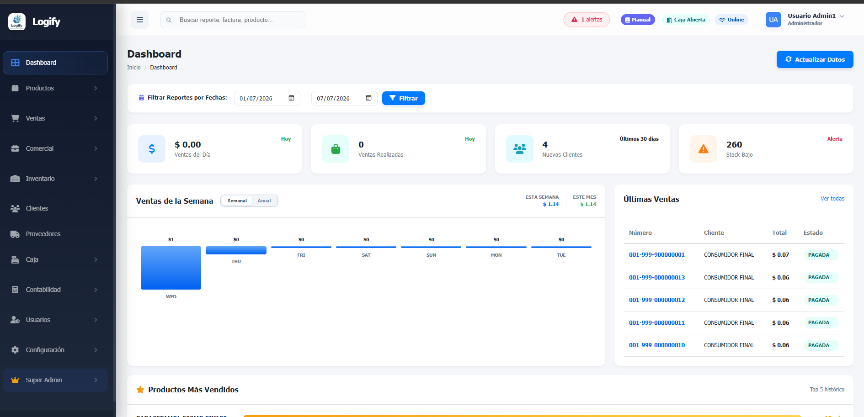Screen dimensions: 864x417
Task: Click the users icon on Nuevos Clientes card
Action: pyautogui.click(x=520, y=149)
